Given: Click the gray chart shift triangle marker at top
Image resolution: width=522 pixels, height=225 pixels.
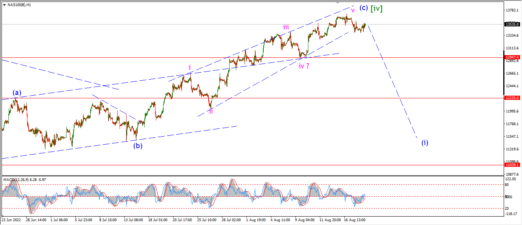Looking at the screenshot, I should pyautogui.click(x=338, y=3).
